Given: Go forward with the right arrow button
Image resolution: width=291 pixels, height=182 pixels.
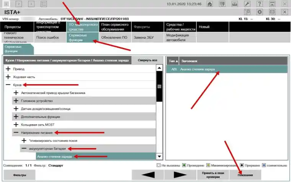Looking at the screenshot, I should pos(180,175).
